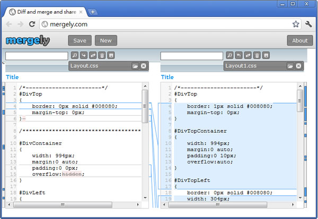318x219 pixels.
Task: Open a file using the Layout.css folder icon
Action: point(135,66)
